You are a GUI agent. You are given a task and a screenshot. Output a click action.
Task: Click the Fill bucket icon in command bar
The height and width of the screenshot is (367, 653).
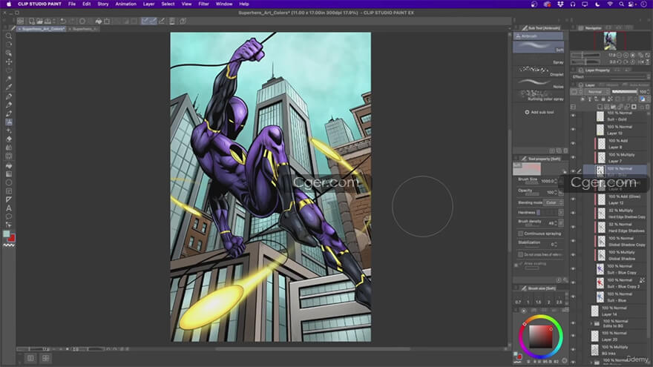[99, 22]
